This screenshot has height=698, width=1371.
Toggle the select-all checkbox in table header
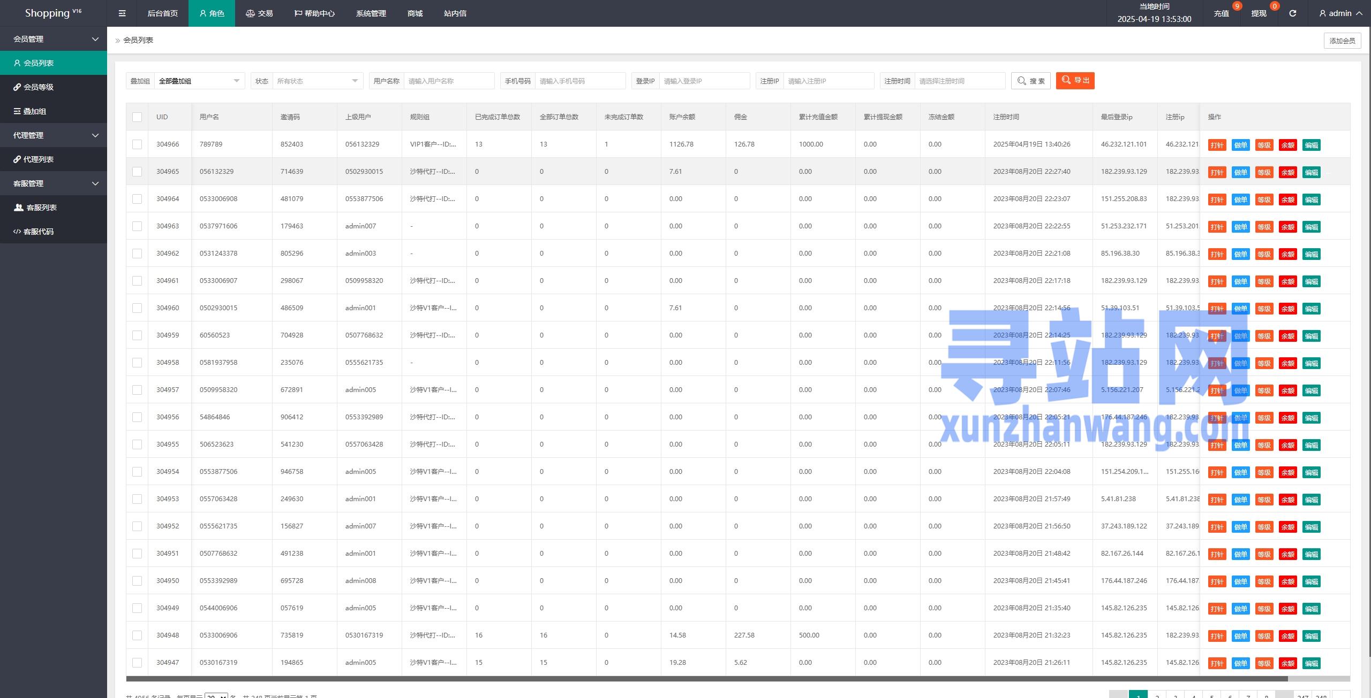click(137, 117)
